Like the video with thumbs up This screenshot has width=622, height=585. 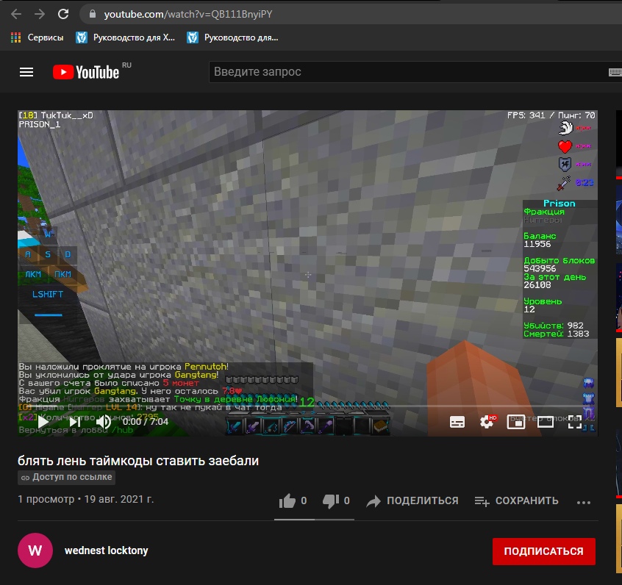click(287, 500)
